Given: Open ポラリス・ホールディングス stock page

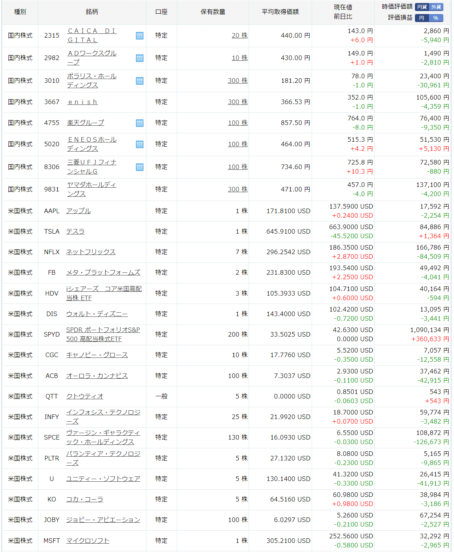Looking at the screenshot, I should point(92,81).
